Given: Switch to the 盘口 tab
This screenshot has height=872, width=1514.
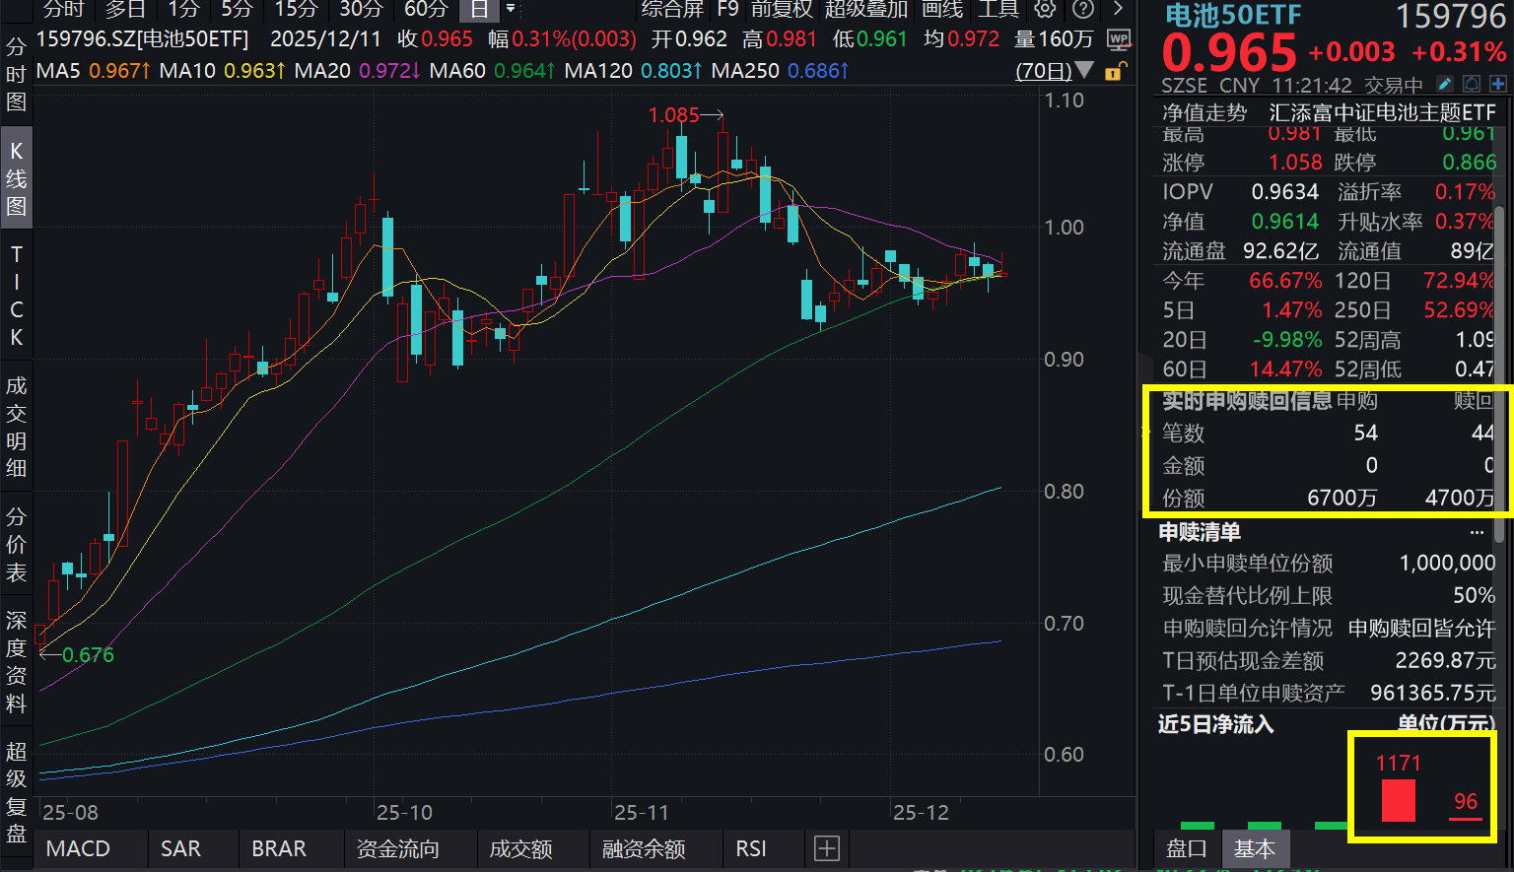Looking at the screenshot, I should pos(1186,848).
